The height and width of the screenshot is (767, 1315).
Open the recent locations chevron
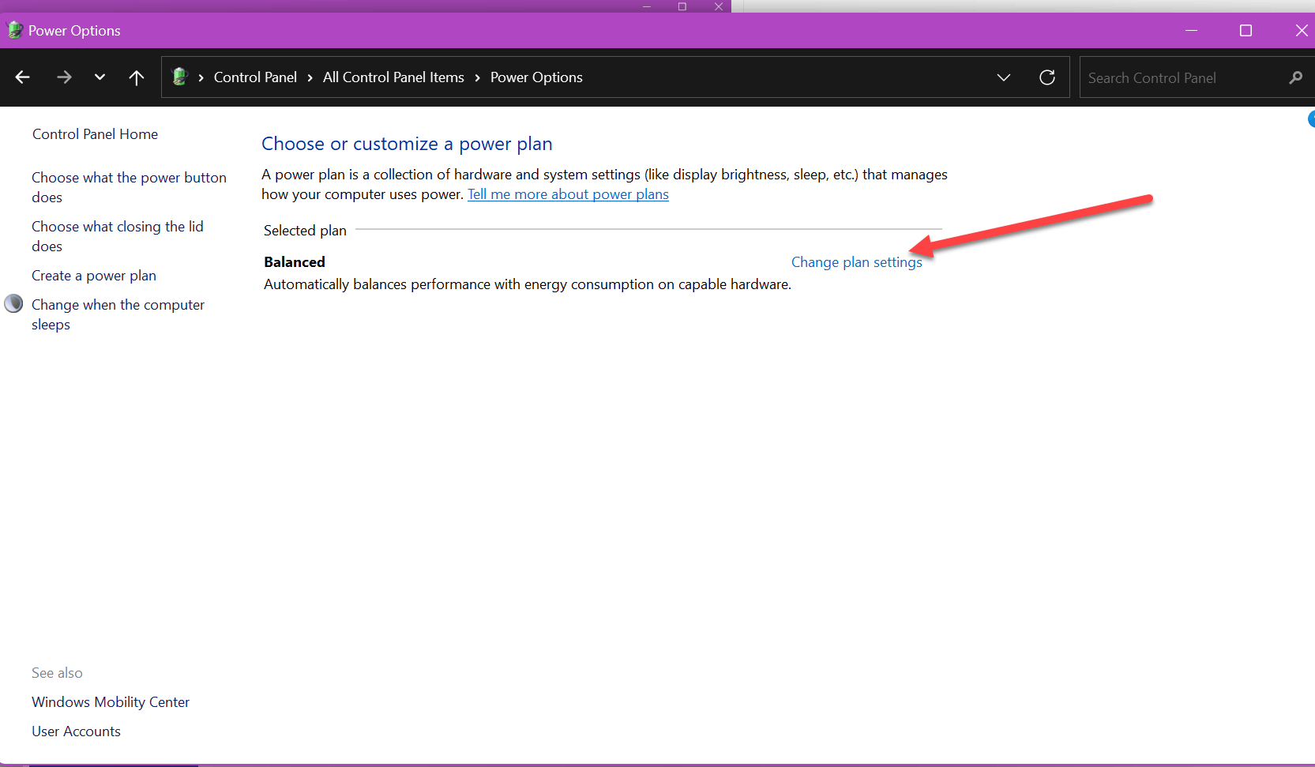tap(100, 77)
